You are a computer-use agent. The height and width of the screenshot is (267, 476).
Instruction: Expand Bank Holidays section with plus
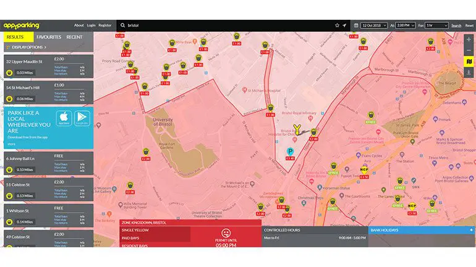471,230
